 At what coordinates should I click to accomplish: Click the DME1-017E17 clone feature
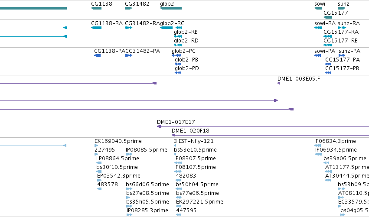coord(263,127)
